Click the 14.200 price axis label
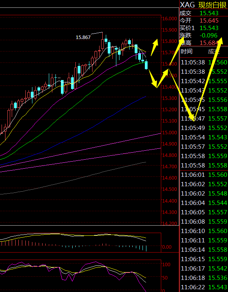The height and width of the screenshot is (292, 228). tap(169, 223)
